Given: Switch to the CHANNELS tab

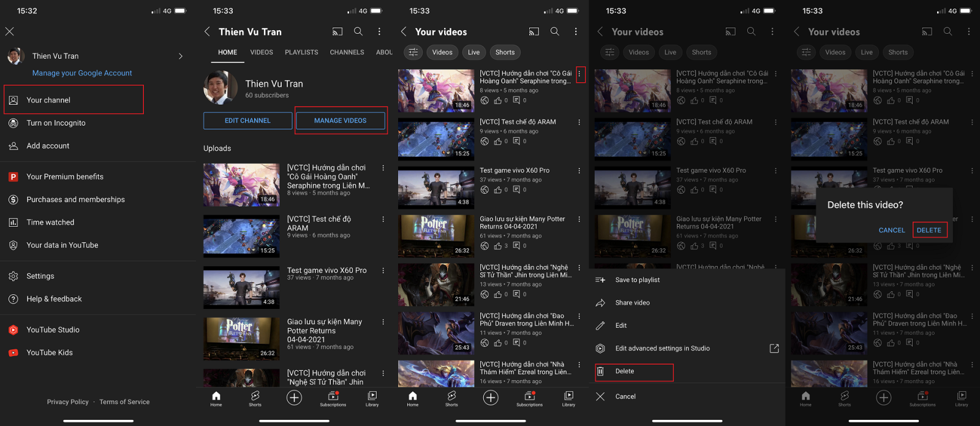Looking at the screenshot, I should (347, 53).
